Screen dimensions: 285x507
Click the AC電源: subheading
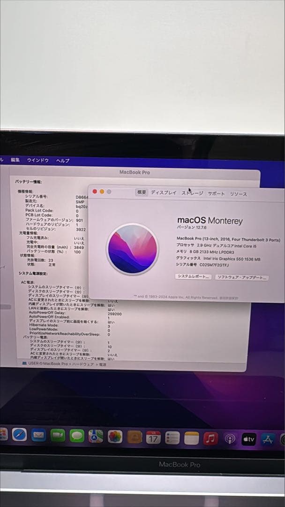point(28,282)
